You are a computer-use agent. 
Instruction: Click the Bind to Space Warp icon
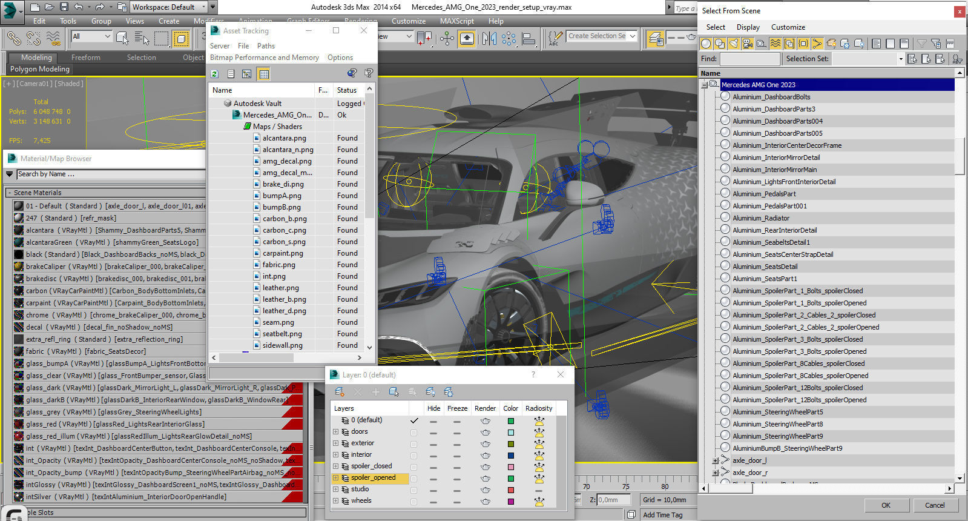tap(53, 38)
